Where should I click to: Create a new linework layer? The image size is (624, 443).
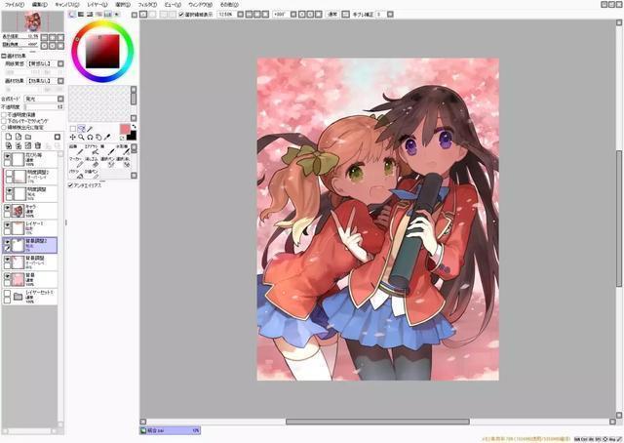pos(19,137)
